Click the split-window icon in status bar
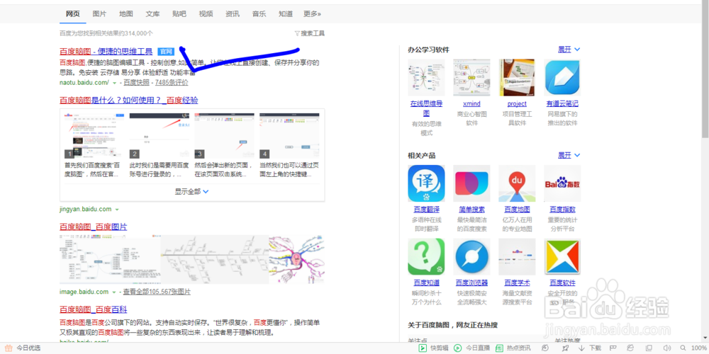The image size is (709, 354). coord(649,348)
